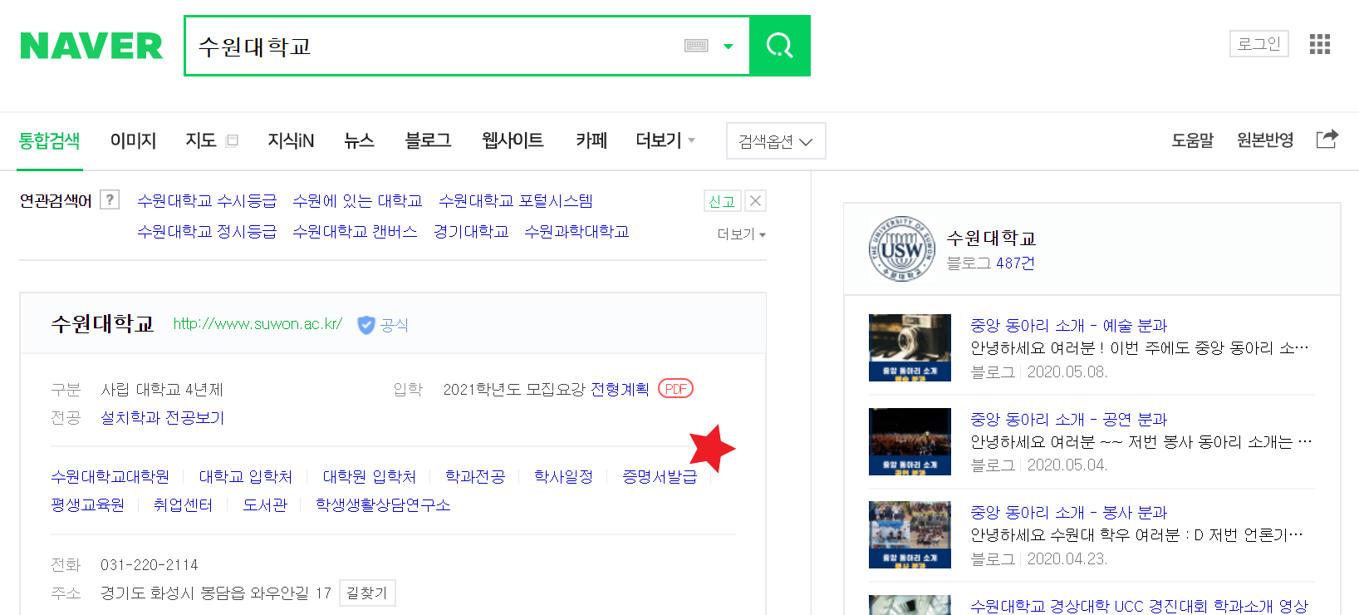Screen dimensions: 1359x615
Task: Click the NAVER logo
Action: point(91,46)
